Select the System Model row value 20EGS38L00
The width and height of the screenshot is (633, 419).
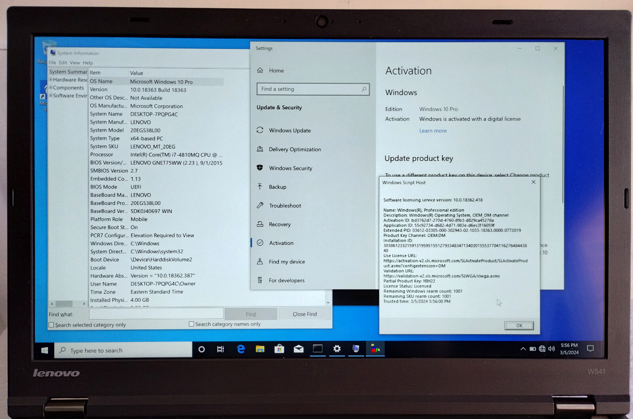point(146,130)
